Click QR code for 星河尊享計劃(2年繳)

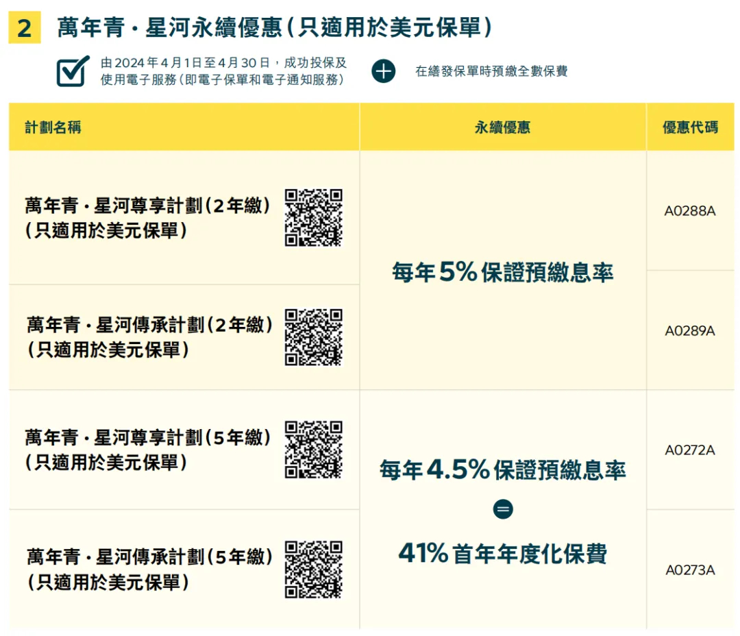[x=313, y=218]
